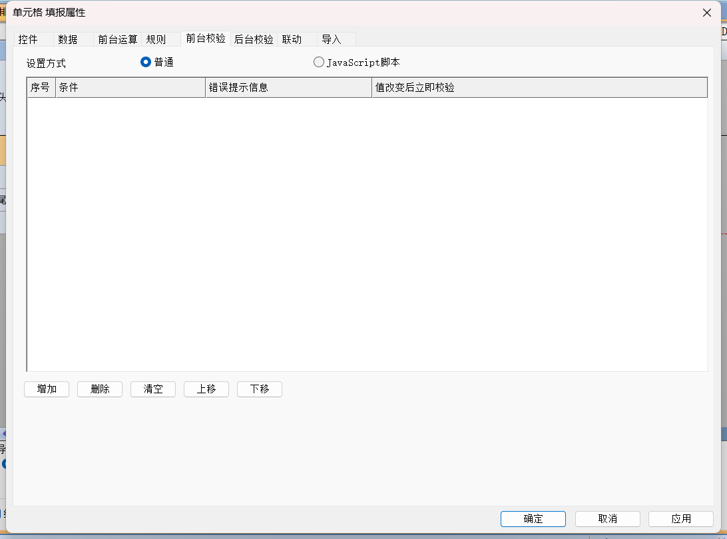The height and width of the screenshot is (539, 727).
Task: Select the JavaScript脚本 radio option
Action: pos(319,62)
